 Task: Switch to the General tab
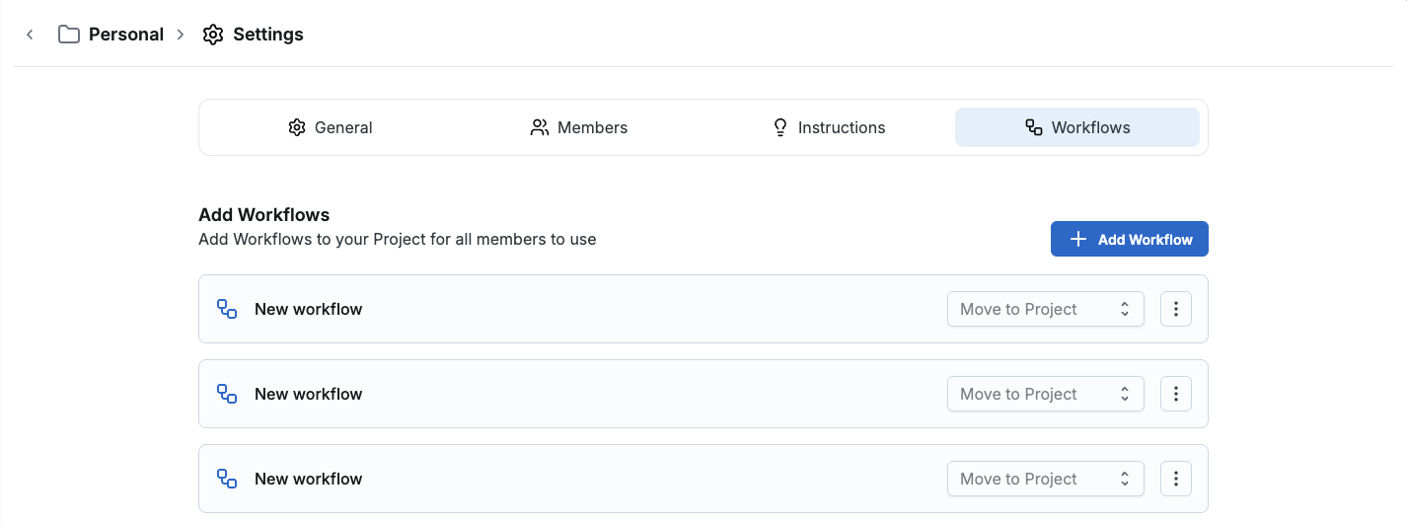point(331,127)
